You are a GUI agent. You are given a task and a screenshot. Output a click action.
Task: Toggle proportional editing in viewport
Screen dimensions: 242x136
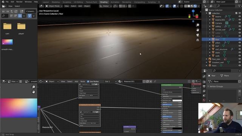(130, 6)
